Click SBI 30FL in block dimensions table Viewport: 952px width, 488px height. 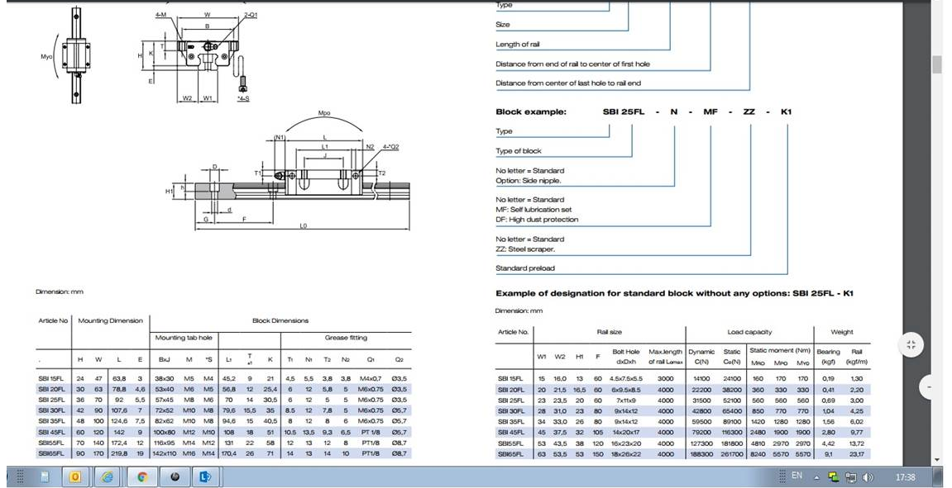51,410
